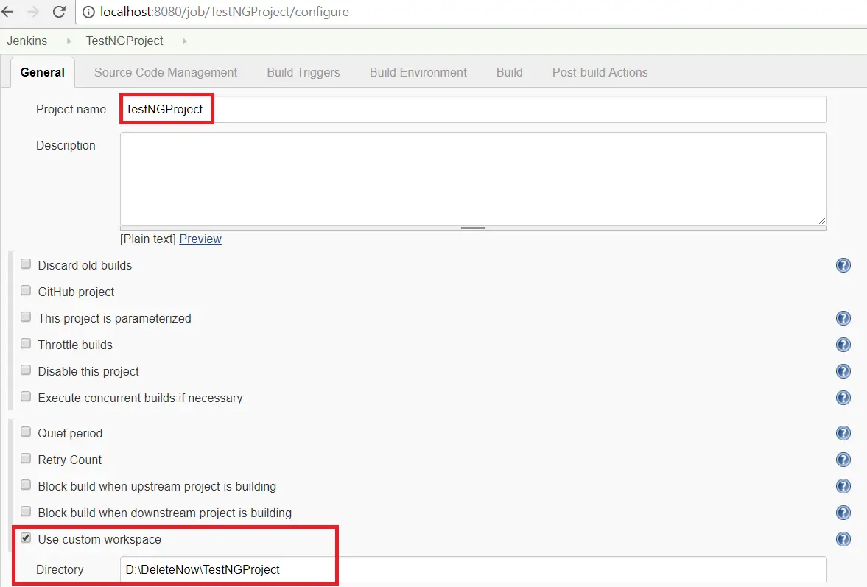Expand breadcrumb arrow after TestNGProject

[184, 41]
